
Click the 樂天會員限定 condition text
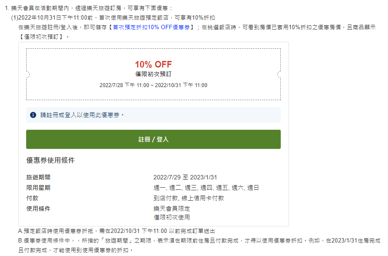(x=172, y=209)
